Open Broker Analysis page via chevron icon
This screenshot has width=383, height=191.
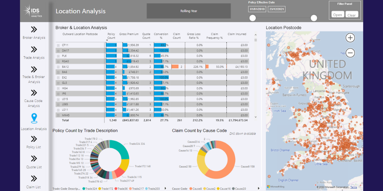pos(34,29)
